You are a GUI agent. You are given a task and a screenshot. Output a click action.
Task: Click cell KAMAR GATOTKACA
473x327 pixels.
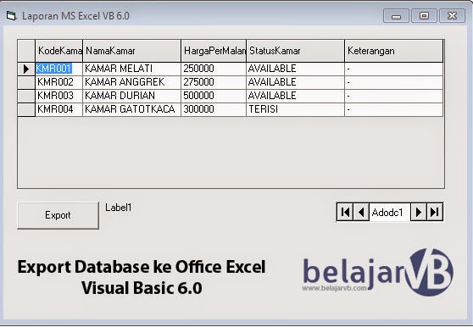coord(132,109)
